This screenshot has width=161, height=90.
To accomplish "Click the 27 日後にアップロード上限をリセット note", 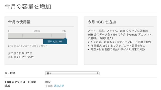I will click(x=28, y=46).
